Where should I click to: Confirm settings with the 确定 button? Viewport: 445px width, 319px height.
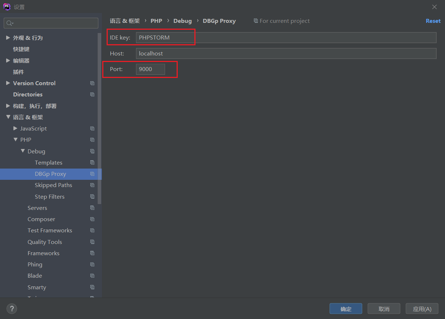tap(346, 309)
